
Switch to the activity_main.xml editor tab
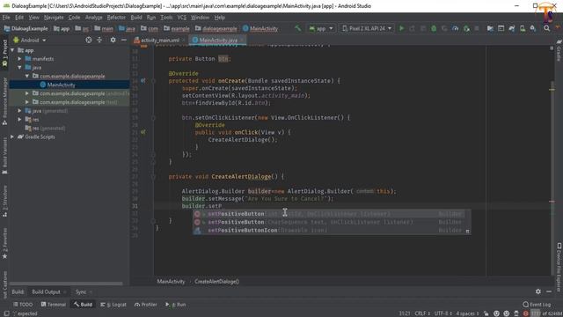[x=159, y=41]
